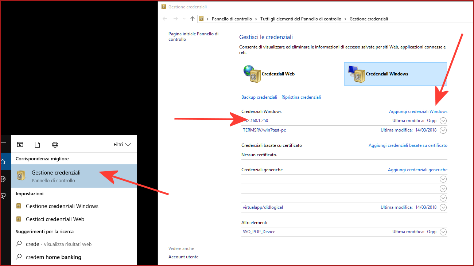Filter search by web globe icon
Image resolution: width=474 pixels, height=266 pixels.
pos(55,145)
